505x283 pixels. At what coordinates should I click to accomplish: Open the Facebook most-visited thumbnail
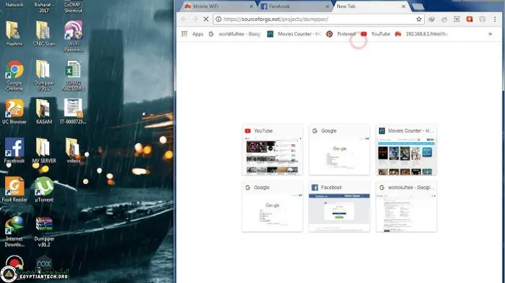click(339, 206)
